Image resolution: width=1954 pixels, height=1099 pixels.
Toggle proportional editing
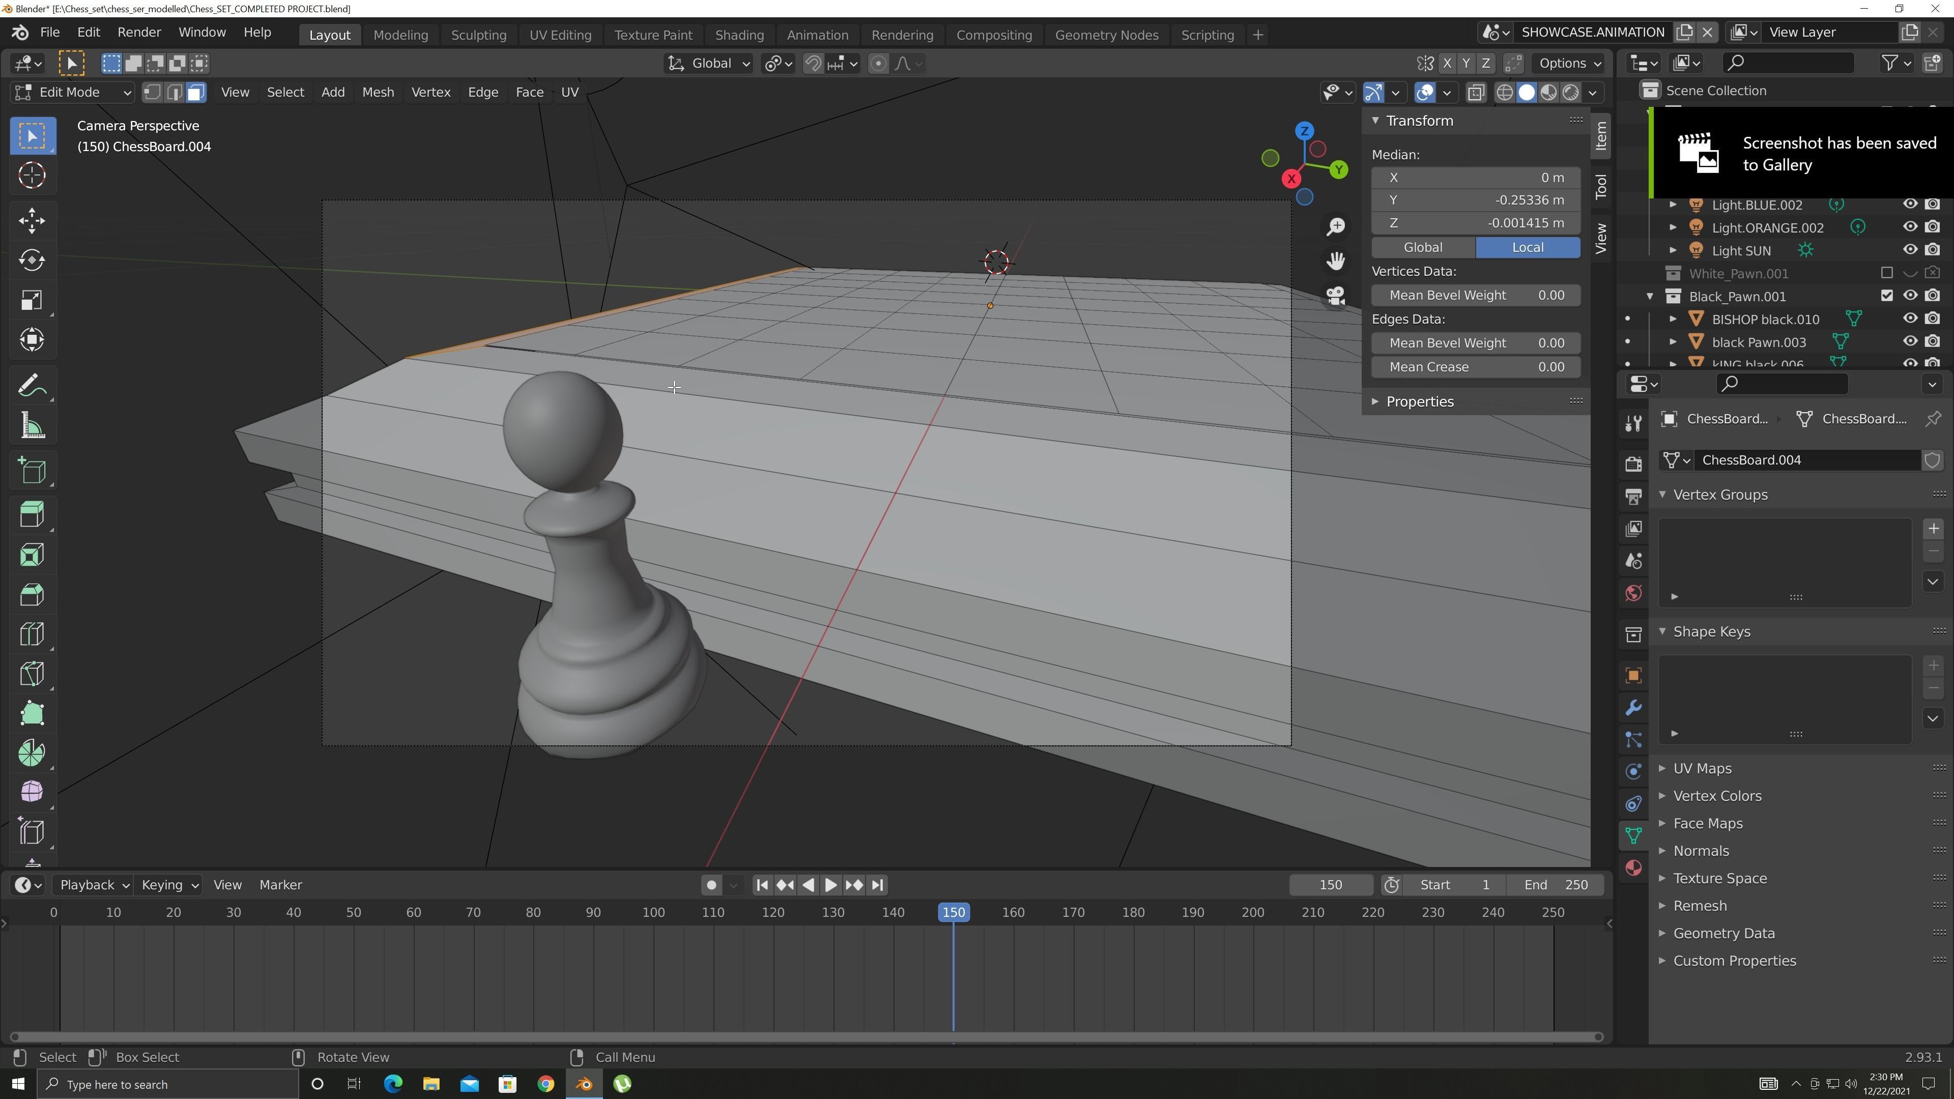[x=878, y=64]
